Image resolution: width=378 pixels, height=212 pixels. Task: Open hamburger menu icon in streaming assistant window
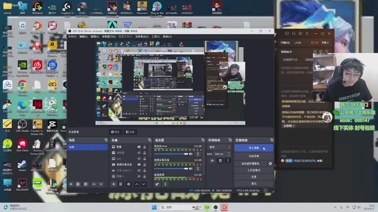click(x=307, y=33)
